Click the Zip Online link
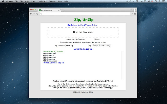Viewport: 167px width, 104px height. pyautogui.click(x=72, y=25)
